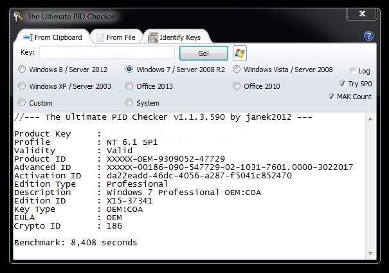This screenshot has height=273, width=389.
Task: Click the Windows logo icon button
Action: pyautogui.click(x=240, y=53)
